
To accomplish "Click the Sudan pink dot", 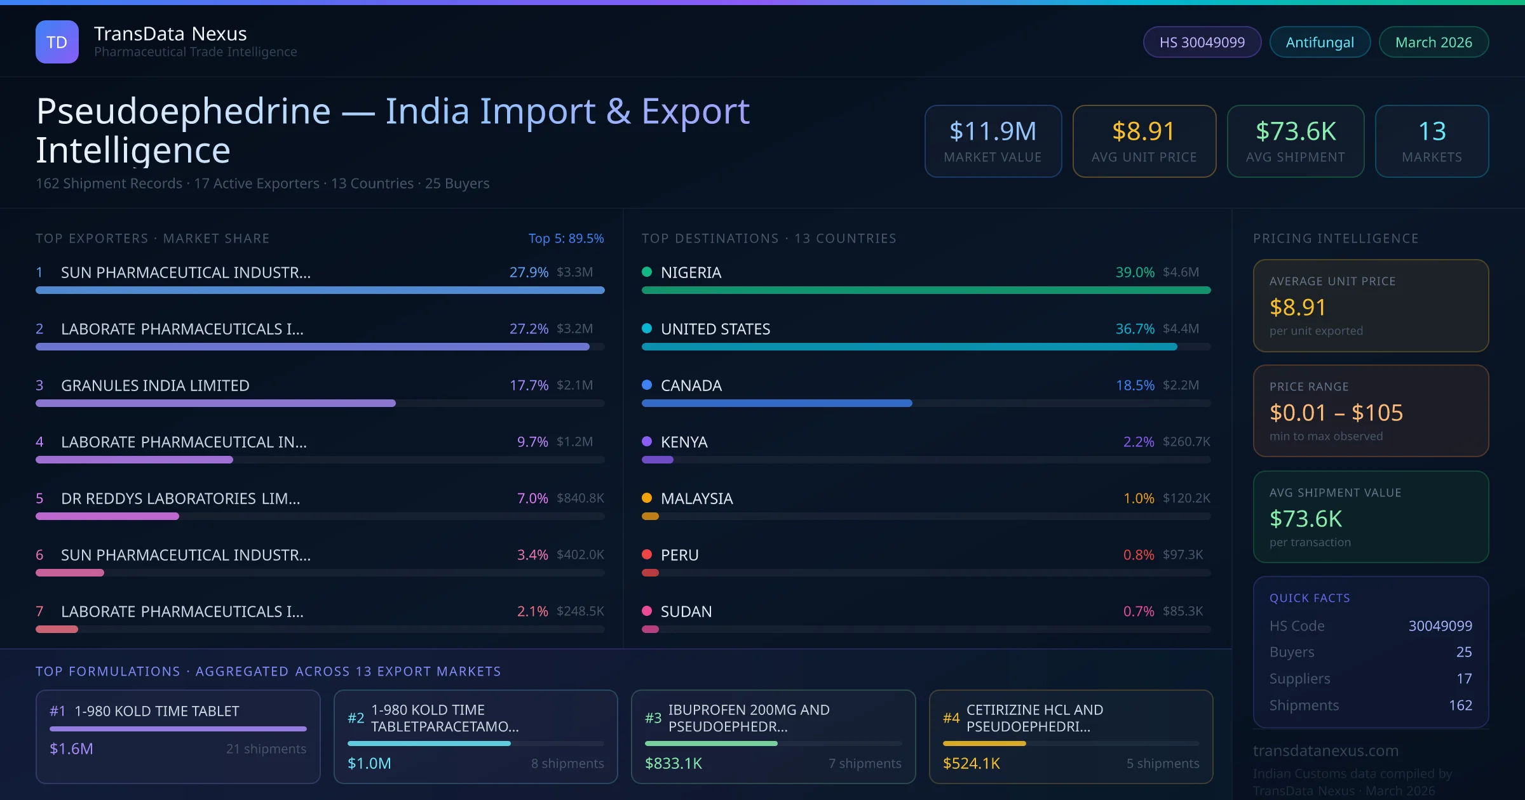I will point(647,611).
